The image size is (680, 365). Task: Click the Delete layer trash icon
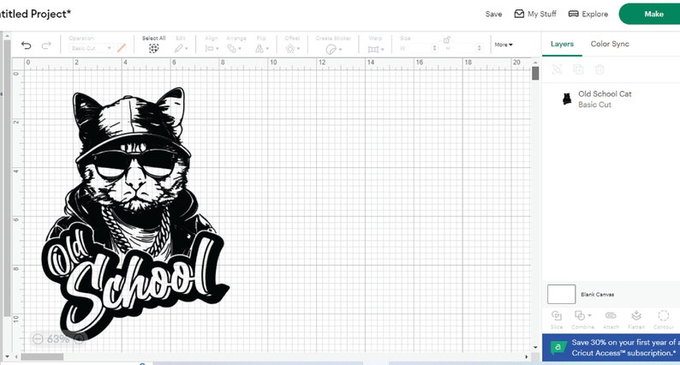[599, 69]
